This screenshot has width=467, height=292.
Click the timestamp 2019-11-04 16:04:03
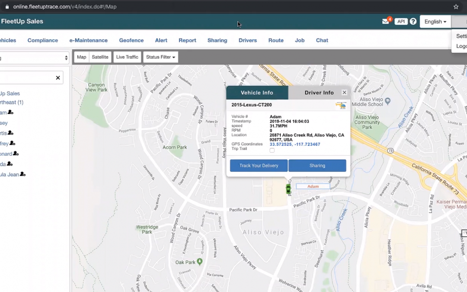click(x=289, y=121)
